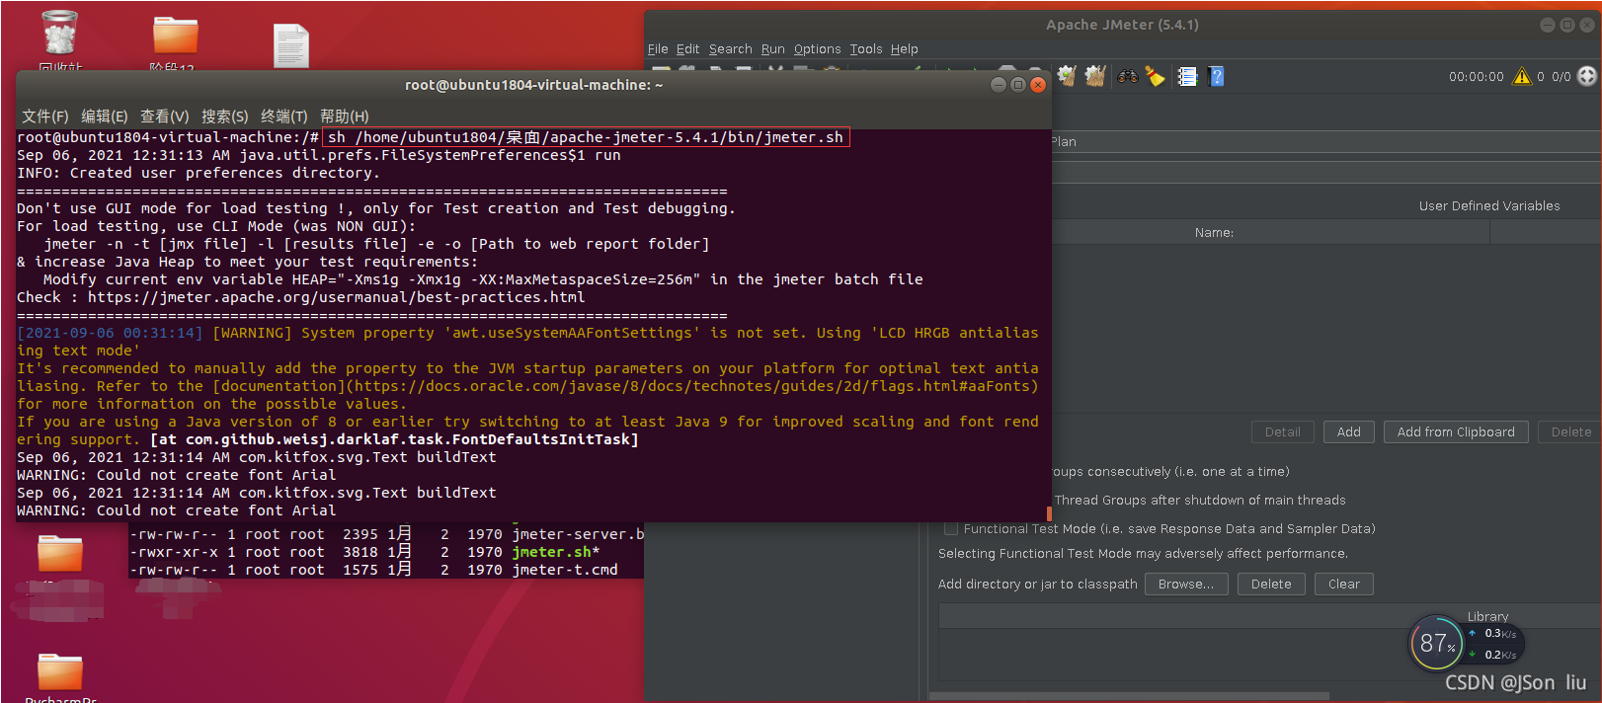The image size is (1602, 703).
Task: Click the yellow warning triangle log indicator
Action: point(1522,76)
